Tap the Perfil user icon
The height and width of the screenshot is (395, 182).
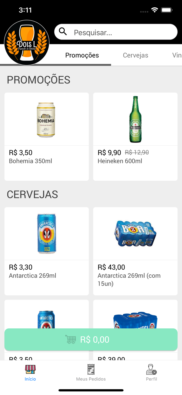[x=152, y=370]
